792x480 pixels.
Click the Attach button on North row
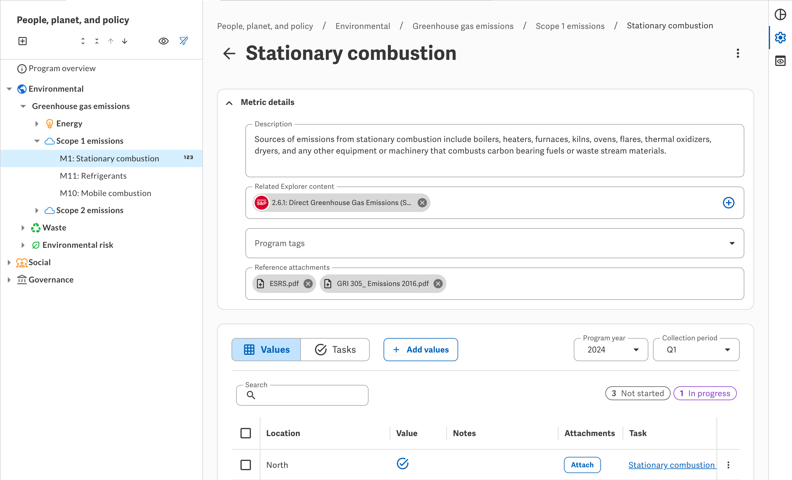point(582,465)
